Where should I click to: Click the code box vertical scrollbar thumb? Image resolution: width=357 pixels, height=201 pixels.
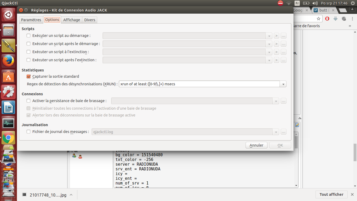(296, 142)
